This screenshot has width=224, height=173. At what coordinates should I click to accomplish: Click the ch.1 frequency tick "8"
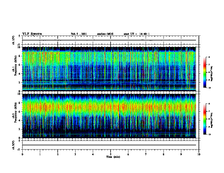click(x=20, y=56)
